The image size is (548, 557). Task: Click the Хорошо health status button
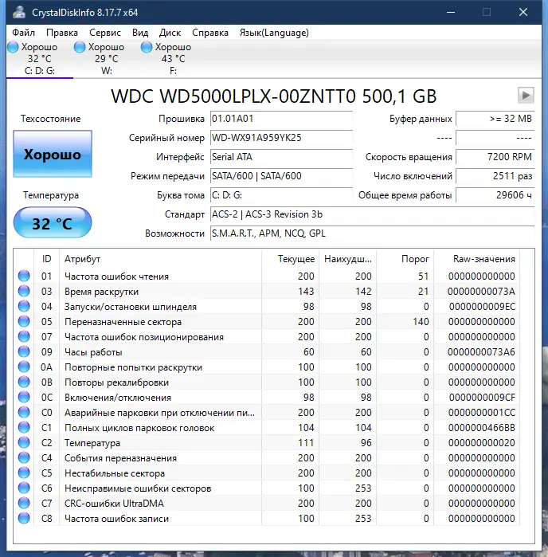tap(53, 154)
